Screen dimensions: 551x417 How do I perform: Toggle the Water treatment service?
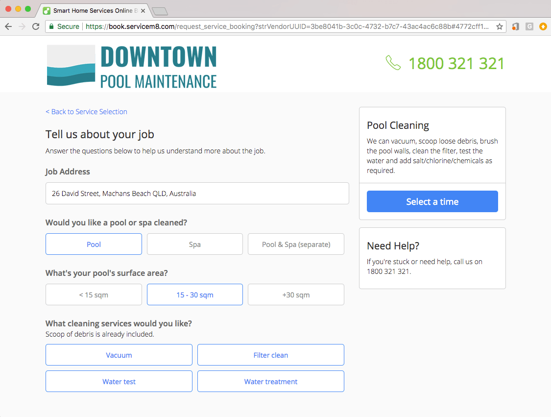(270, 382)
